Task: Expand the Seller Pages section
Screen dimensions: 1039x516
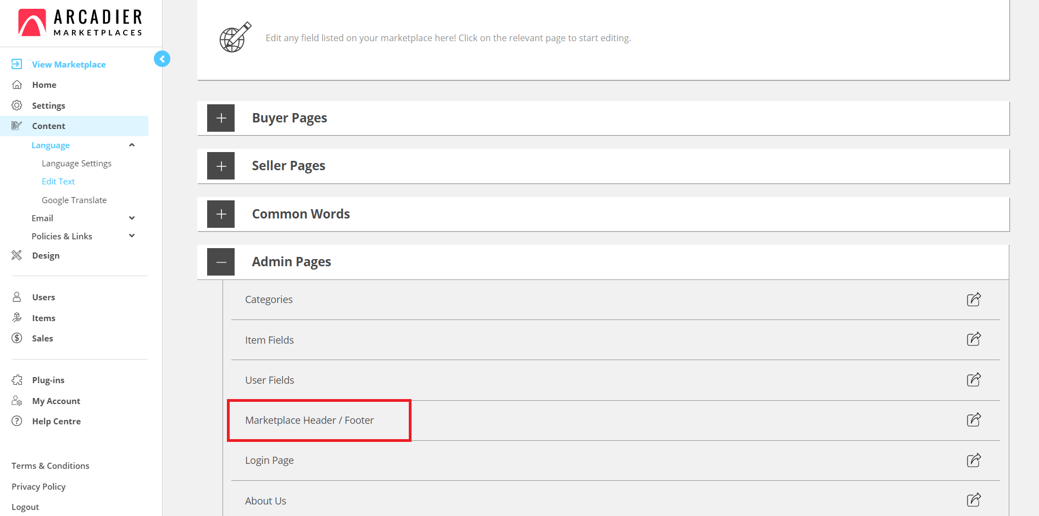Action: (221, 166)
